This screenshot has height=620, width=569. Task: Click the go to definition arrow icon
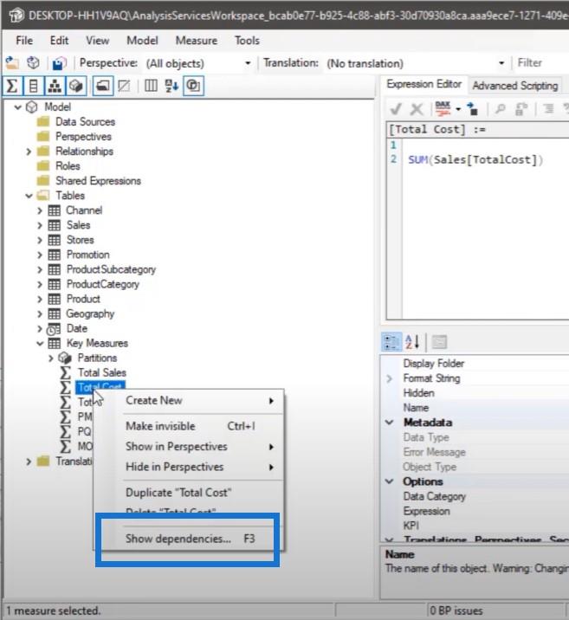coord(473,108)
